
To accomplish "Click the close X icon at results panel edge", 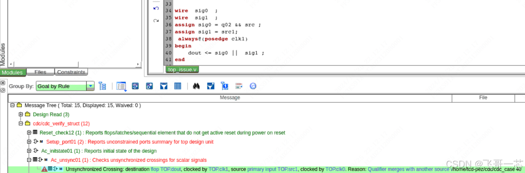I will pos(3,83).
